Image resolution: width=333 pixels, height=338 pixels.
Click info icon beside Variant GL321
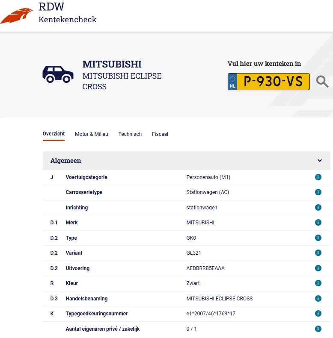[318, 253]
